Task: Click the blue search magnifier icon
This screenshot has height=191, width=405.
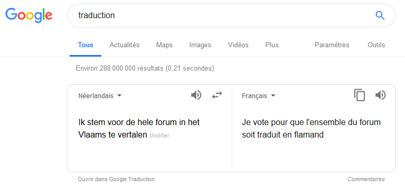Action: [x=380, y=16]
